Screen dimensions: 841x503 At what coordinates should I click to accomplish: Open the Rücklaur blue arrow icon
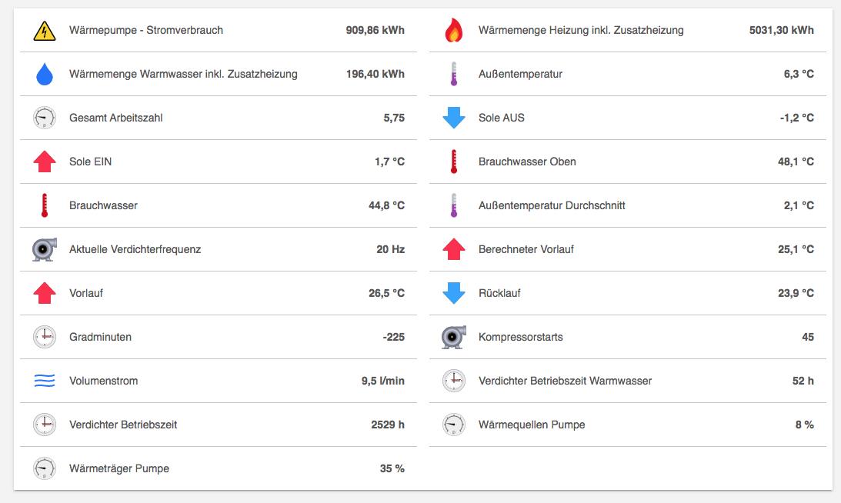454,293
